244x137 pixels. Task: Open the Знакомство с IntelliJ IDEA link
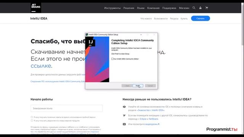pos(151,110)
